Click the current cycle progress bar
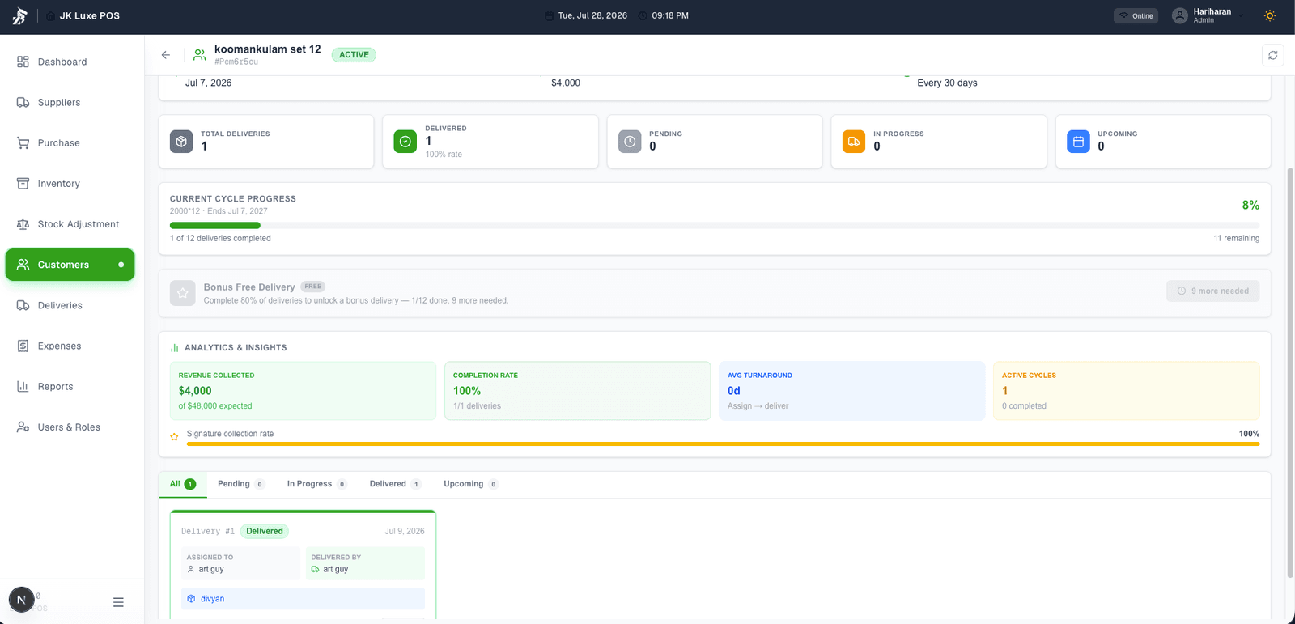The image size is (1295, 624). [x=715, y=225]
